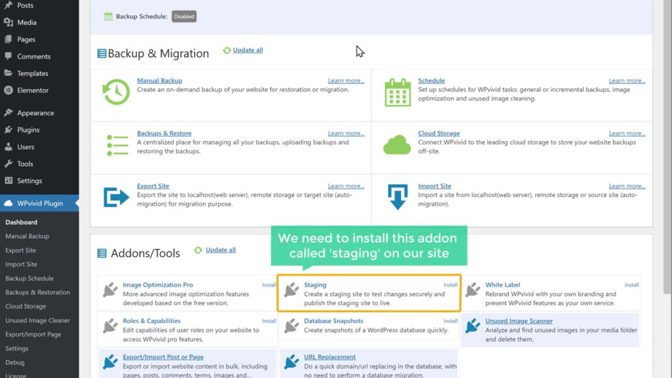This screenshot has width=672, height=378.
Task: Click the Staging addon plug icon
Action: (x=291, y=289)
